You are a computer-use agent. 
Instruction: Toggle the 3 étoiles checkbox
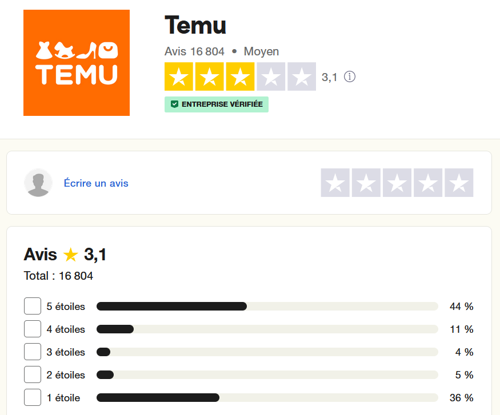(33, 352)
